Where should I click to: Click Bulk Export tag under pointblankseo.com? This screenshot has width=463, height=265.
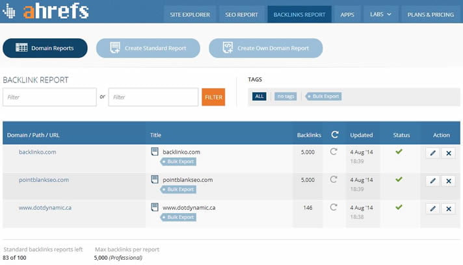click(178, 189)
